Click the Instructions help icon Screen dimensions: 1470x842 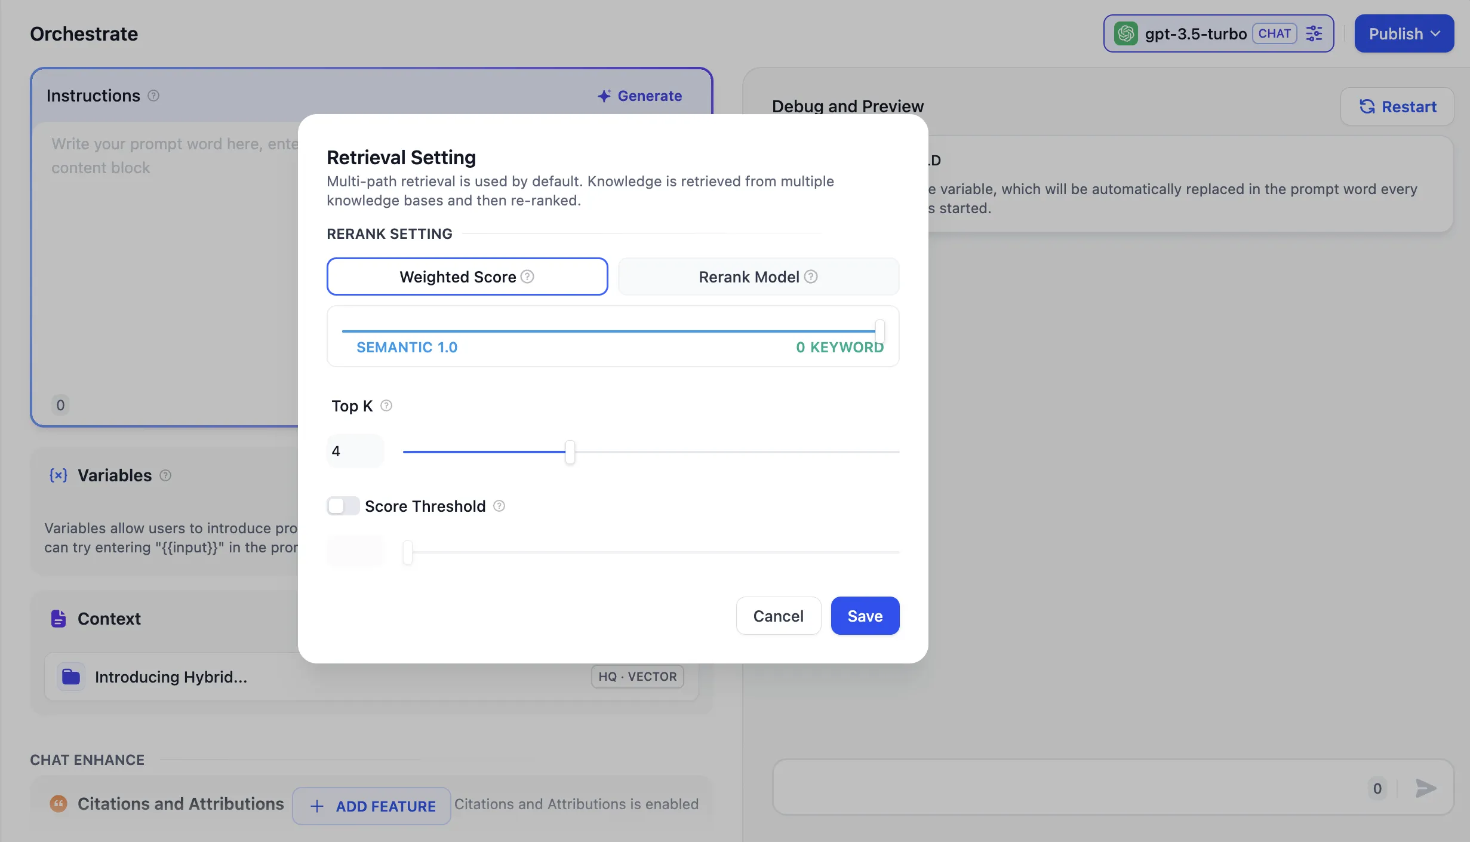point(153,96)
